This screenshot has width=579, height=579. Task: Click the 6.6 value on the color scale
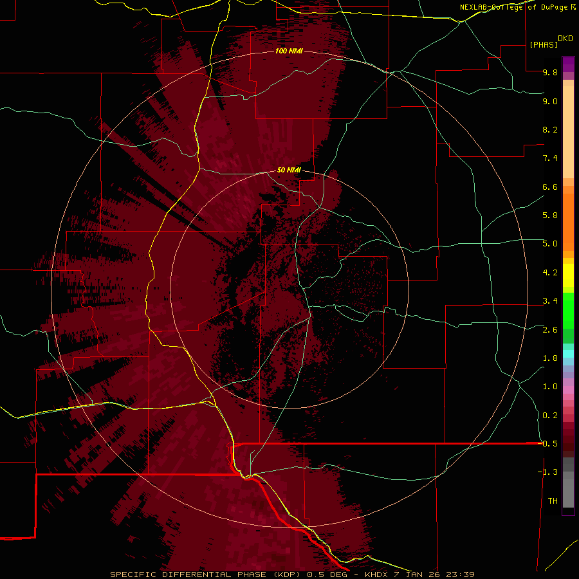[x=550, y=187]
